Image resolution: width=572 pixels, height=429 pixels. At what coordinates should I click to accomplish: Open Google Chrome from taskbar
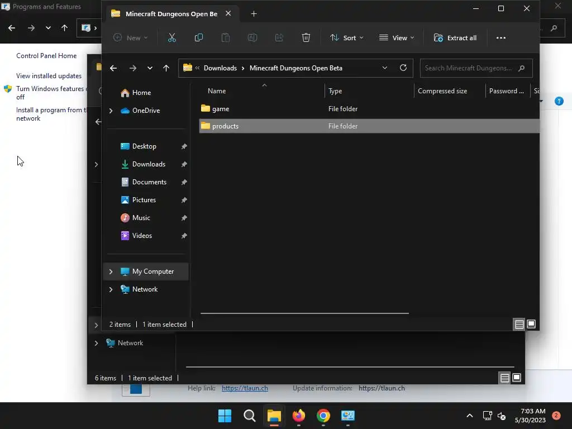coord(323,416)
